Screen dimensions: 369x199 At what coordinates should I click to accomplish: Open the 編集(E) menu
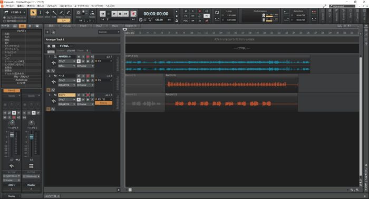[21, 6]
